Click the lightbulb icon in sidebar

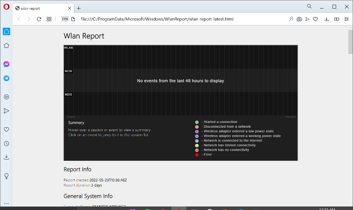pyautogui.click(x=6, y=176)
